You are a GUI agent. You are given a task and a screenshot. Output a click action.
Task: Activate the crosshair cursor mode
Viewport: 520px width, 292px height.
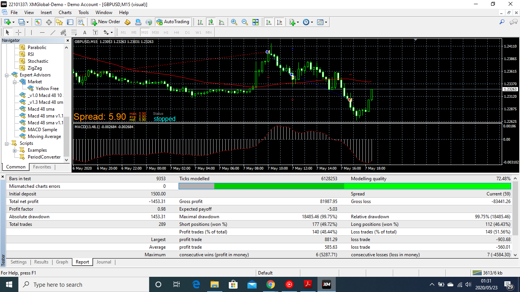pyautogui.click(x=18, y=32)
